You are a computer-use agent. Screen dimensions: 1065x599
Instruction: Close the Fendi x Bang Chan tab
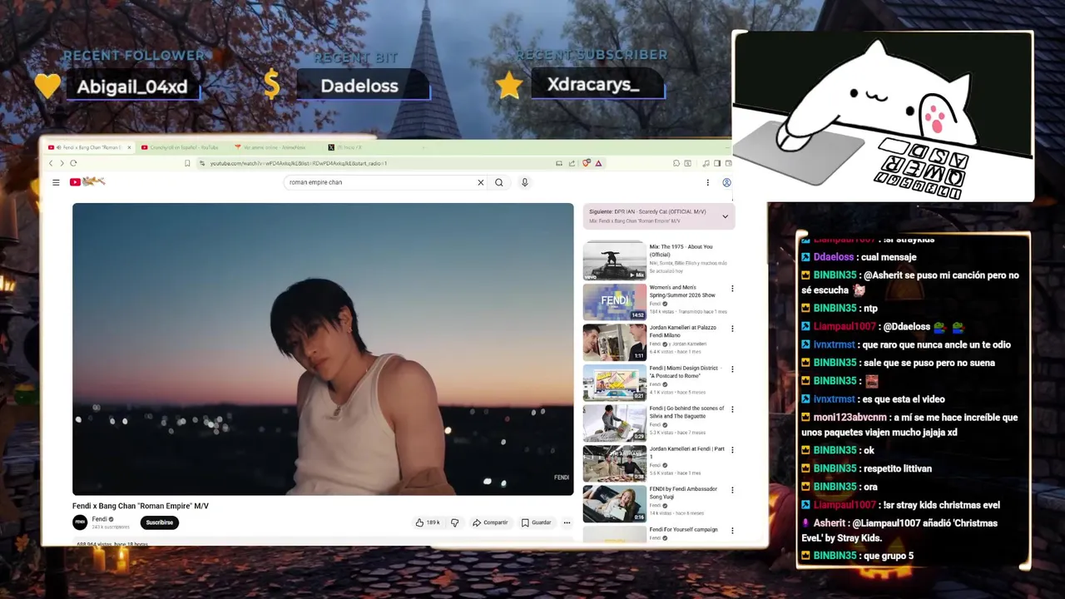coord(129,147)
